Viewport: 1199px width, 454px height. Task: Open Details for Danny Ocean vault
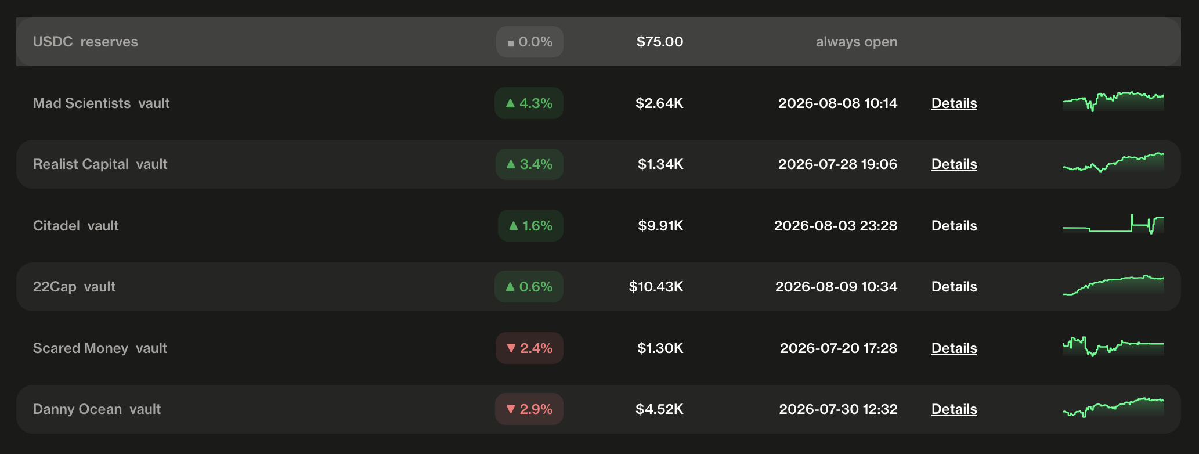point(954,409)
